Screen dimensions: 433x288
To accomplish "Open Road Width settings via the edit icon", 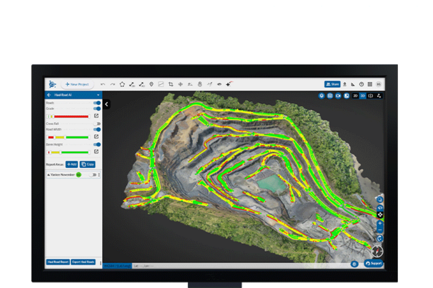I will pyautogui.click(x=96, y=136).
